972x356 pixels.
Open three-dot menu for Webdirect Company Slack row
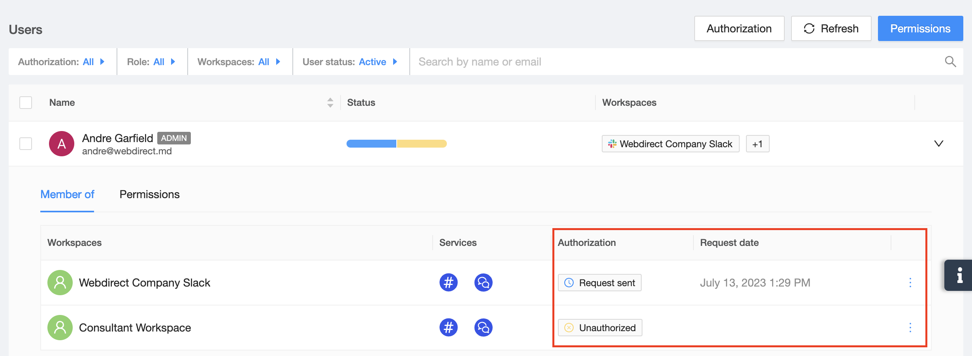pos(910,283)
